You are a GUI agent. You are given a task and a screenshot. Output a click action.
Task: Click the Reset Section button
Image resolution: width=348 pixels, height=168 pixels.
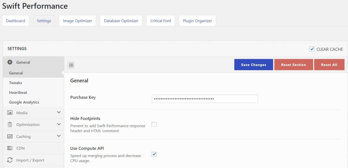[294, 65]
